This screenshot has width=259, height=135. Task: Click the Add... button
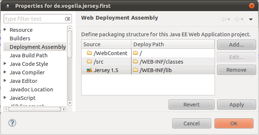(x=236, y=45)
